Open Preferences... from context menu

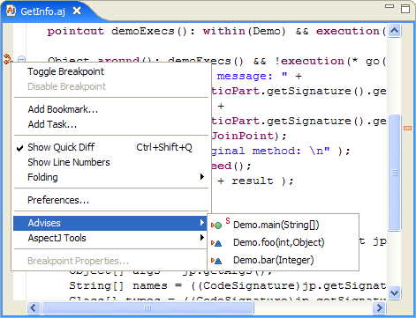[x=110, y=200]
